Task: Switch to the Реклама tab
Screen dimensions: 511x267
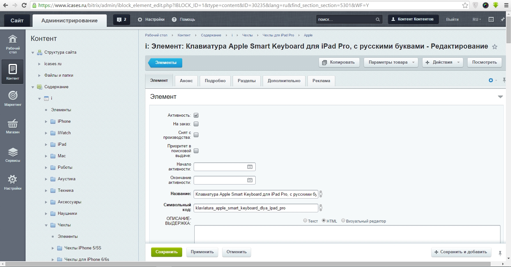Action: click(x=321, y=81)
